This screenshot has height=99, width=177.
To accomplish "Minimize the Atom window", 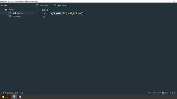I will 163,1.
